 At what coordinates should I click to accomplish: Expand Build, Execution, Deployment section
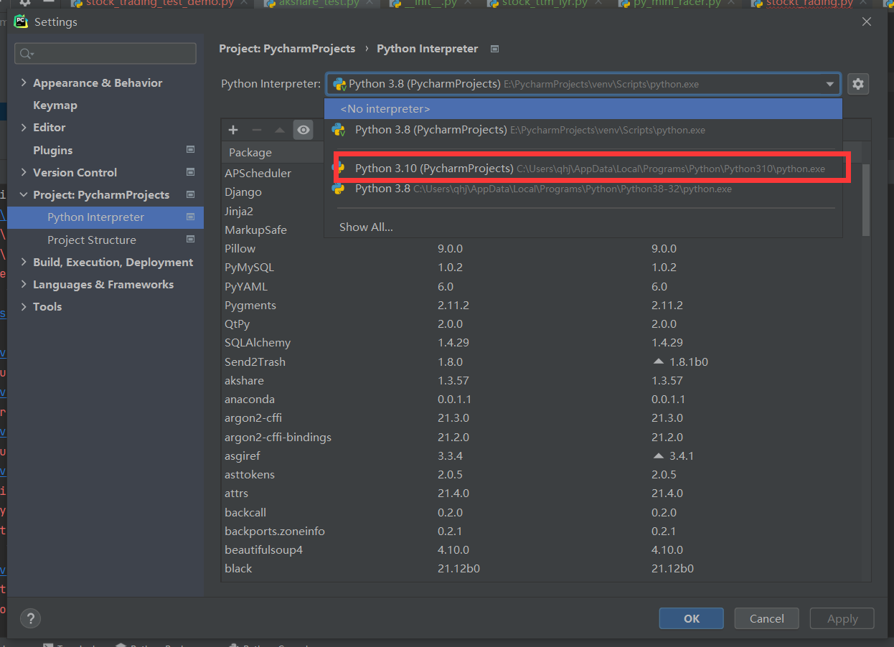tap(24, 262)
